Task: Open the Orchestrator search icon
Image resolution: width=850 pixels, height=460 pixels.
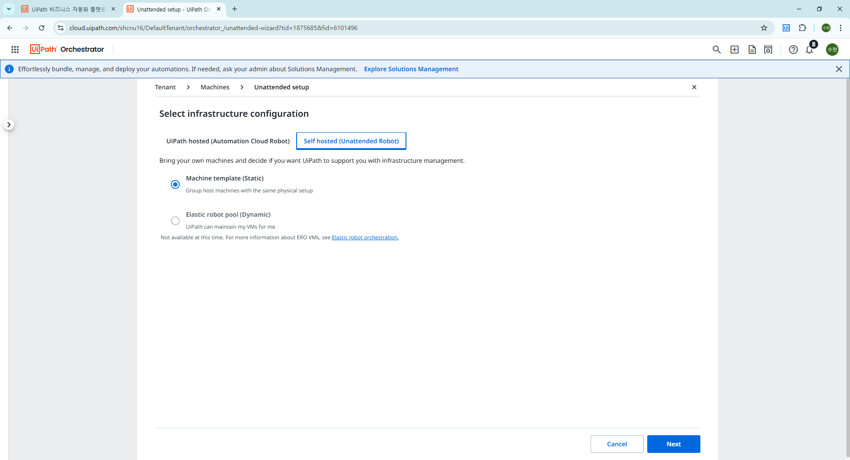Action: click(x=716, y=50)
